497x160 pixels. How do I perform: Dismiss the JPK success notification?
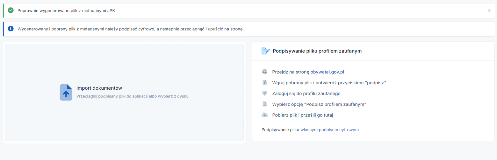pos(489,10)
